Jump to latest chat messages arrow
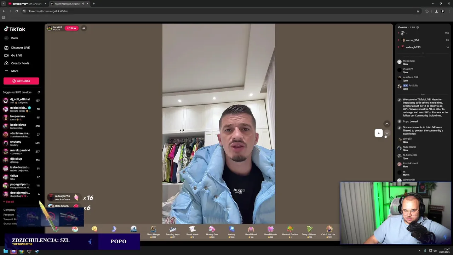 tap(379, 133)
